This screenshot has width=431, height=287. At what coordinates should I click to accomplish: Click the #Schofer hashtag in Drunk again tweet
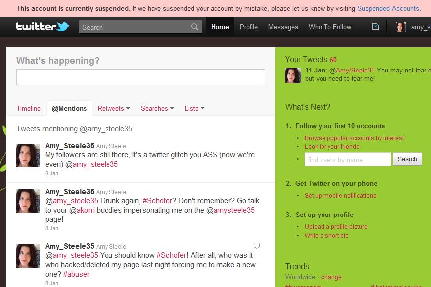tap(157, 201)
